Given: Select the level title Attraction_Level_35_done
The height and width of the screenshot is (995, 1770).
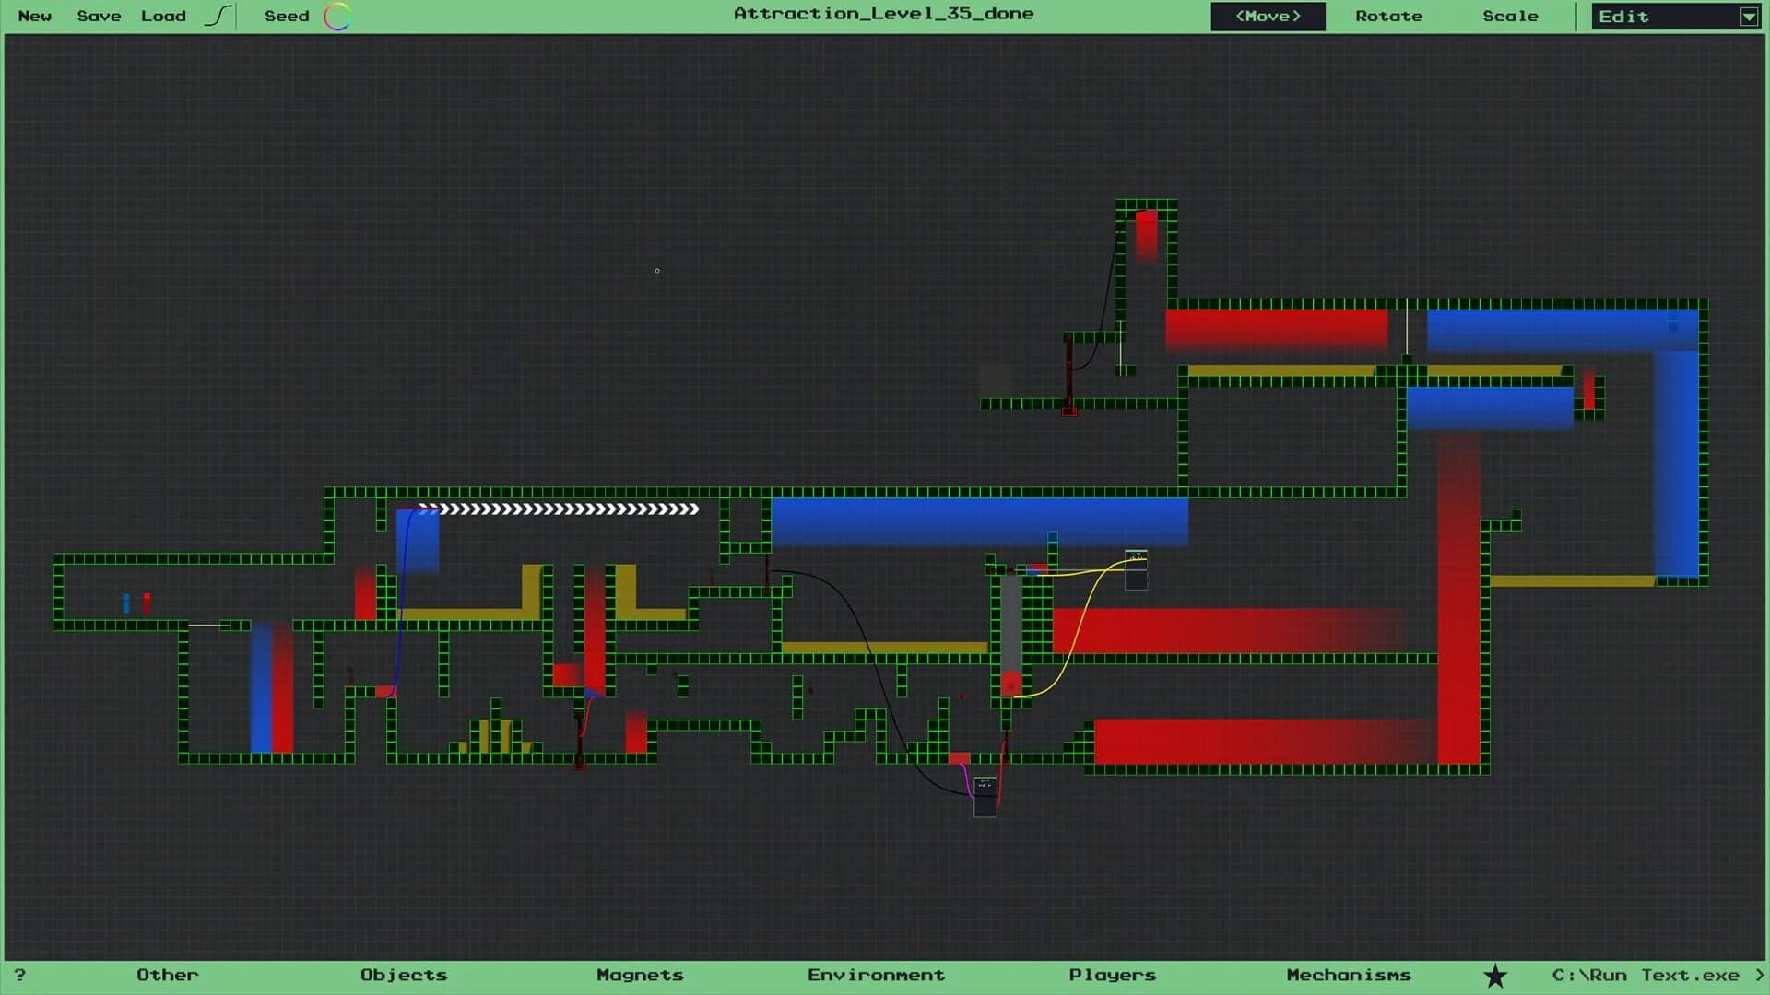Looking at the screenshot, I should pos(882,14).
